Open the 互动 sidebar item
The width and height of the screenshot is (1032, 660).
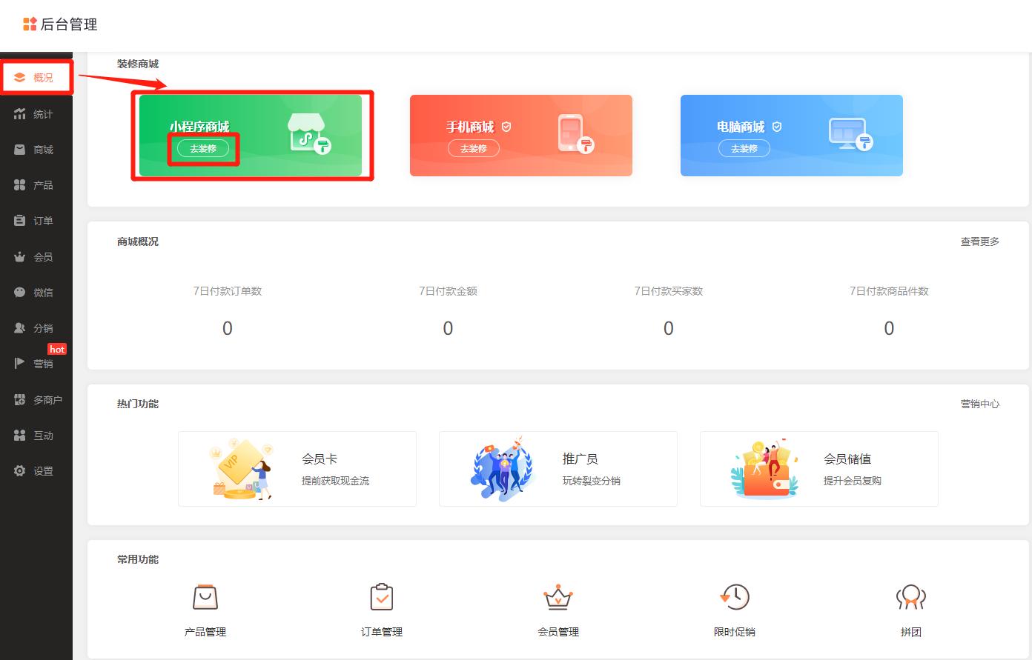36,435
